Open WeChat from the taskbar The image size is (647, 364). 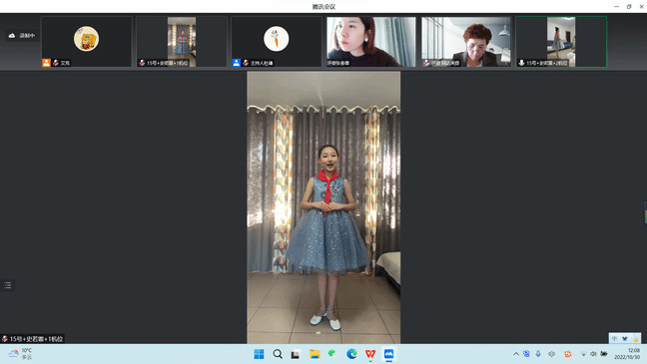pyautogui.click(x=332, y=354)
